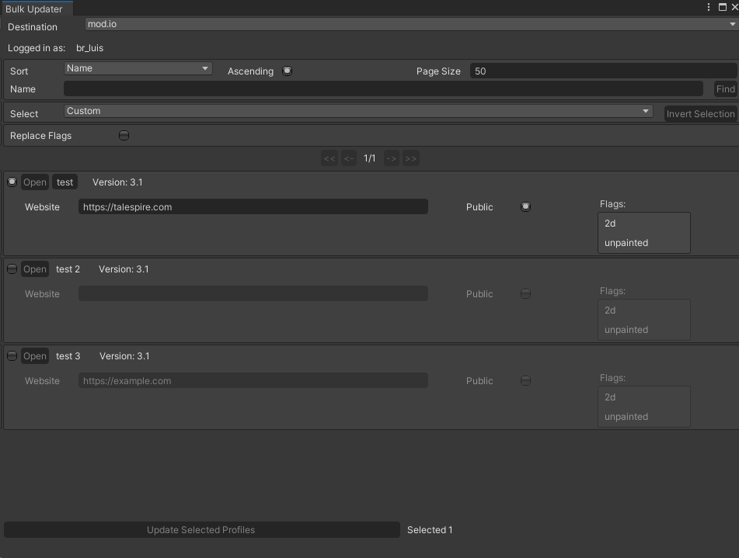This screenshot has width=739, height=558.
Task: Maximize the Bulk Updater window
Action: click(x=723, y=7)
